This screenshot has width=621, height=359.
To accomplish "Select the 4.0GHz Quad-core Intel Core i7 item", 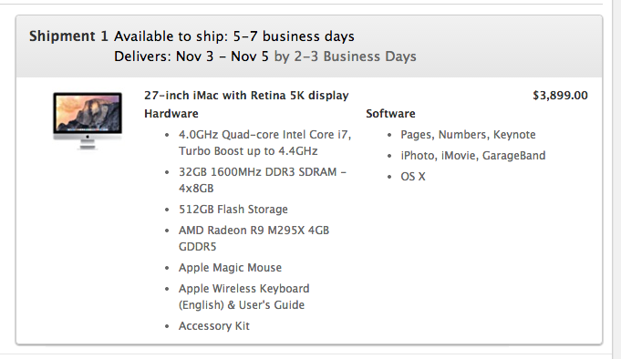I will [264, 143].
